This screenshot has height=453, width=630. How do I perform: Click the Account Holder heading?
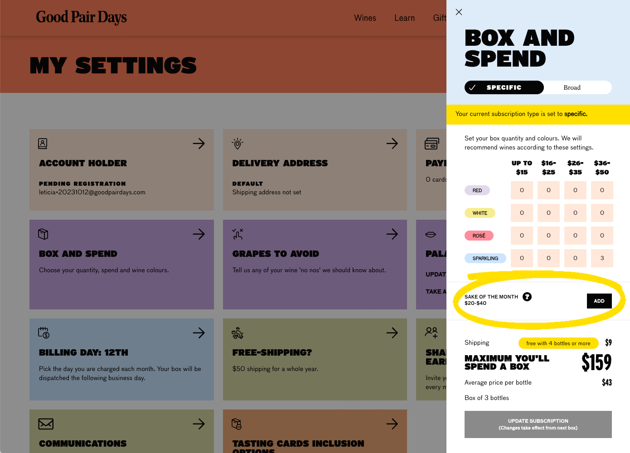tap(83, 163)
